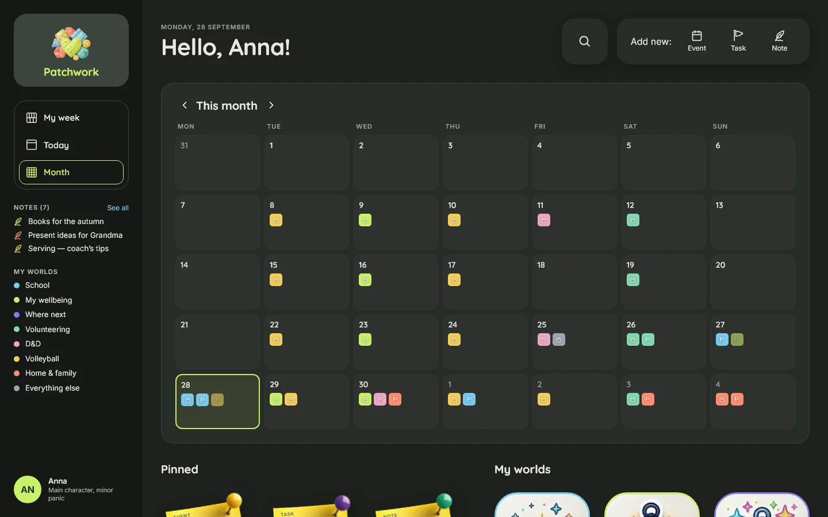828x517 pixels.
Task: Open yellow event on October 2
Action: 544,399
